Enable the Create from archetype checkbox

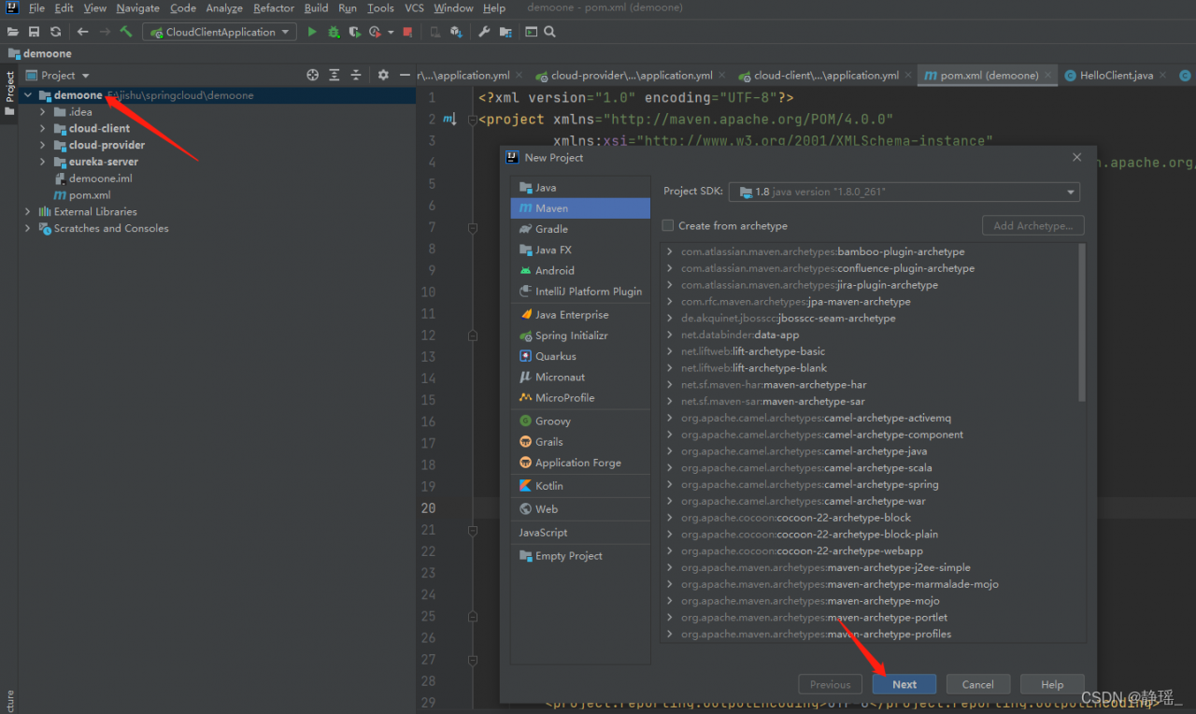[x=667, y=225]
